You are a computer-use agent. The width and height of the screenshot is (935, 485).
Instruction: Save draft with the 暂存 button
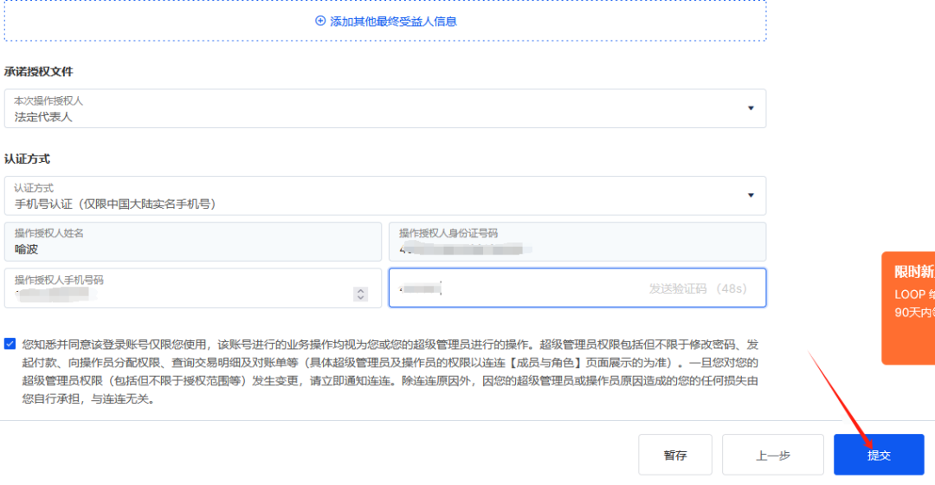click(x=675, y=455)
